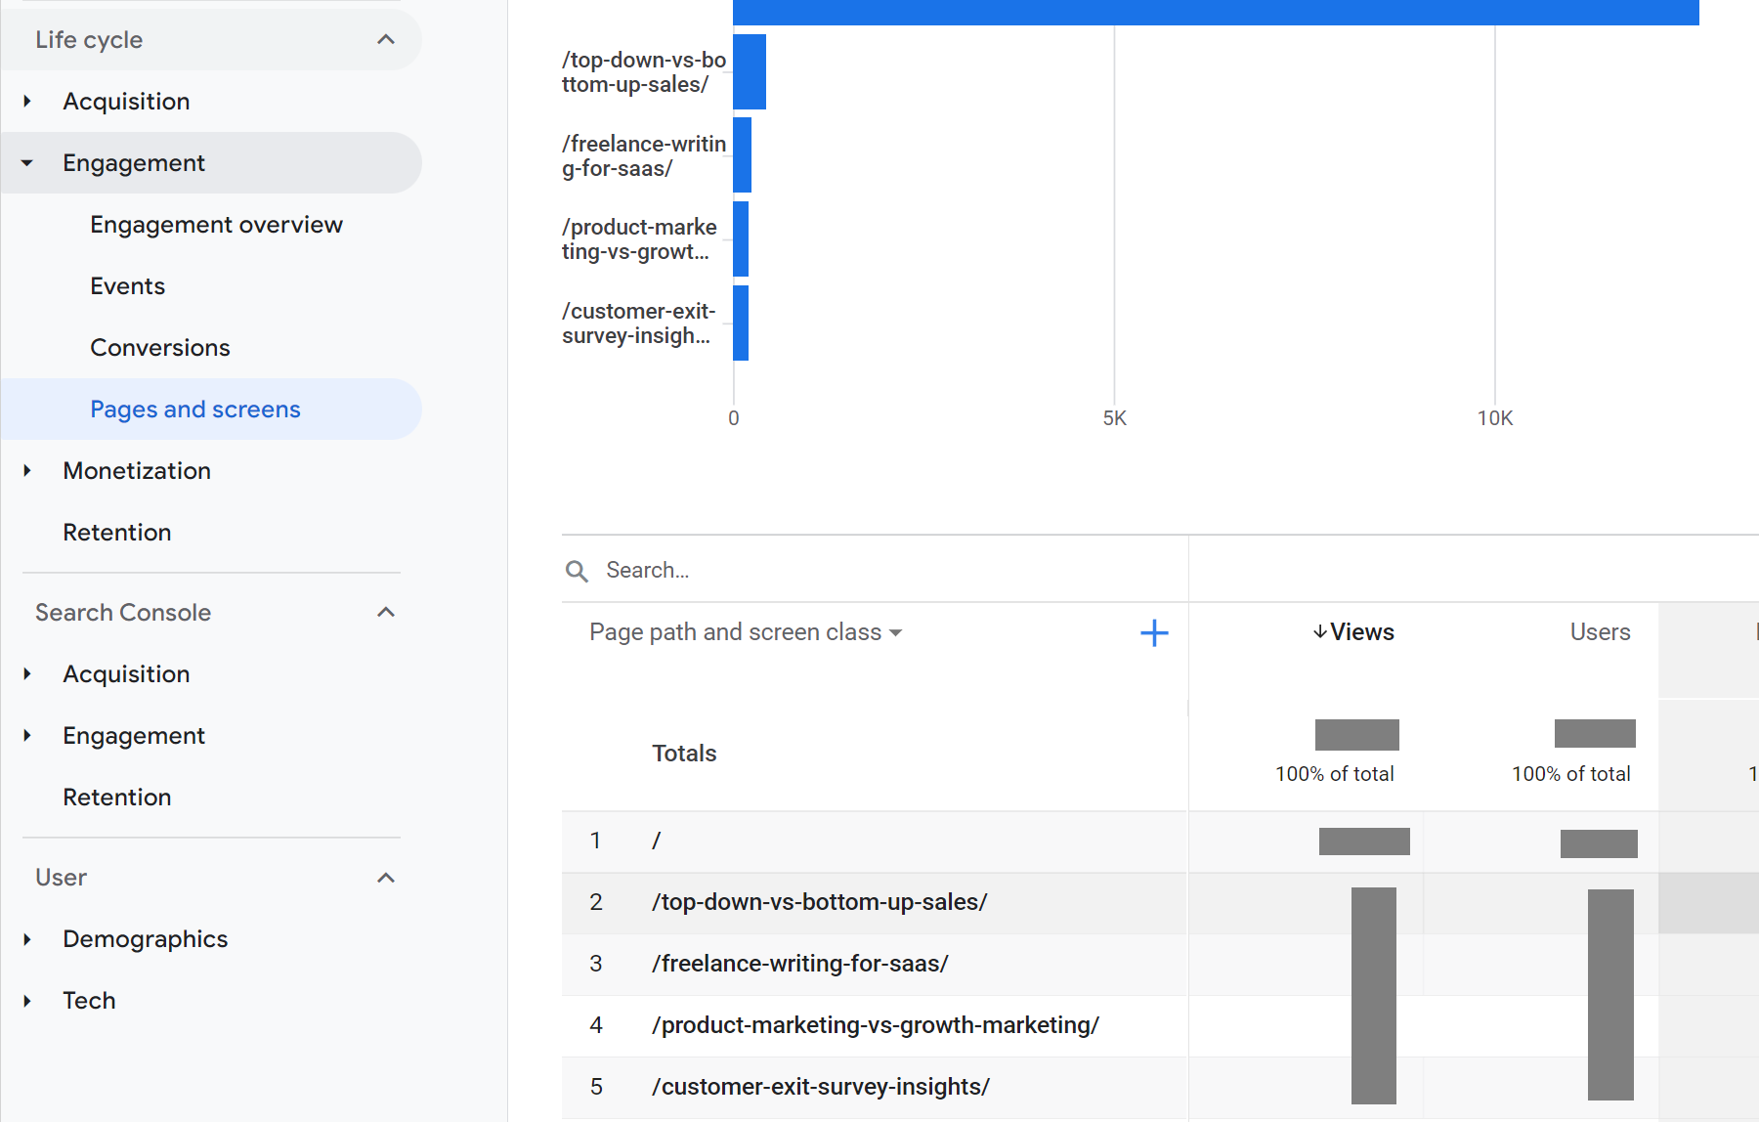This screenshot has width=1759, height=1122.
Task: Collapse the Search Console section
Action: (x=386, y=613)
